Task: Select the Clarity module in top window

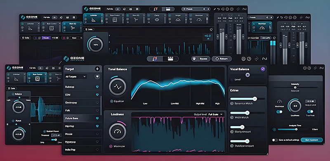Action: coord(157,18)
